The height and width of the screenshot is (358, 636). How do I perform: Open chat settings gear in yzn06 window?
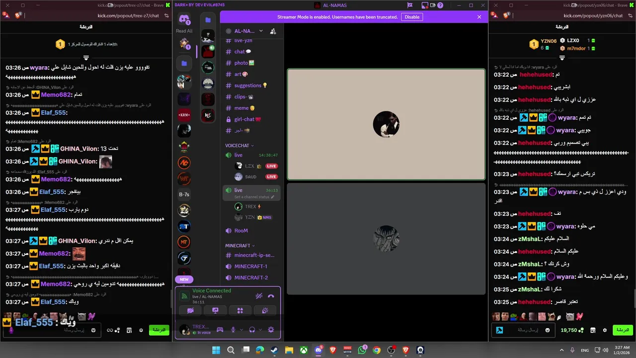605,330
